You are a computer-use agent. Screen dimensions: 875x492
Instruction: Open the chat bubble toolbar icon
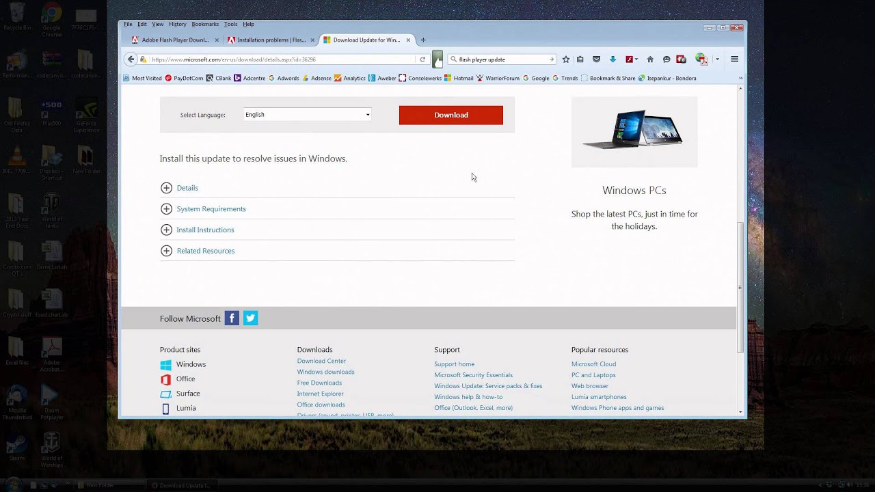coord(667,59)
